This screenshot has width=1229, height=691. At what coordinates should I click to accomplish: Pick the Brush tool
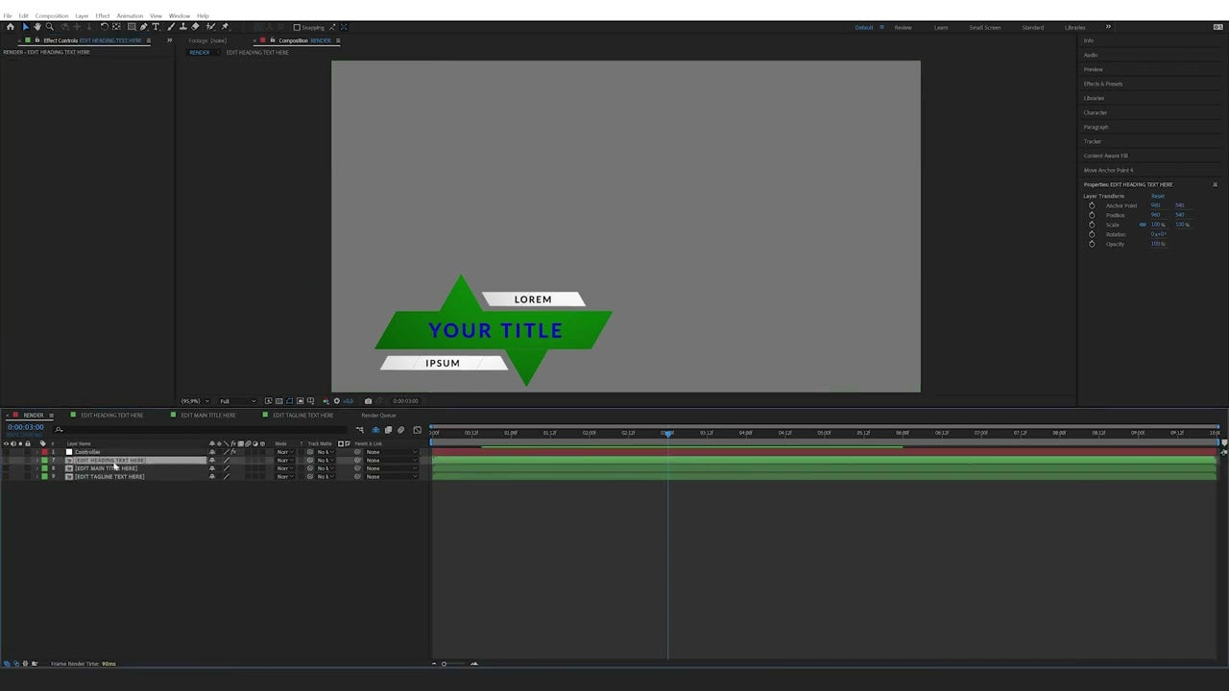coord(171,27)
